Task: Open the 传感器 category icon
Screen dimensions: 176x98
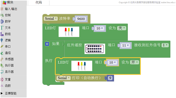Action: click(x=2, y=59)
